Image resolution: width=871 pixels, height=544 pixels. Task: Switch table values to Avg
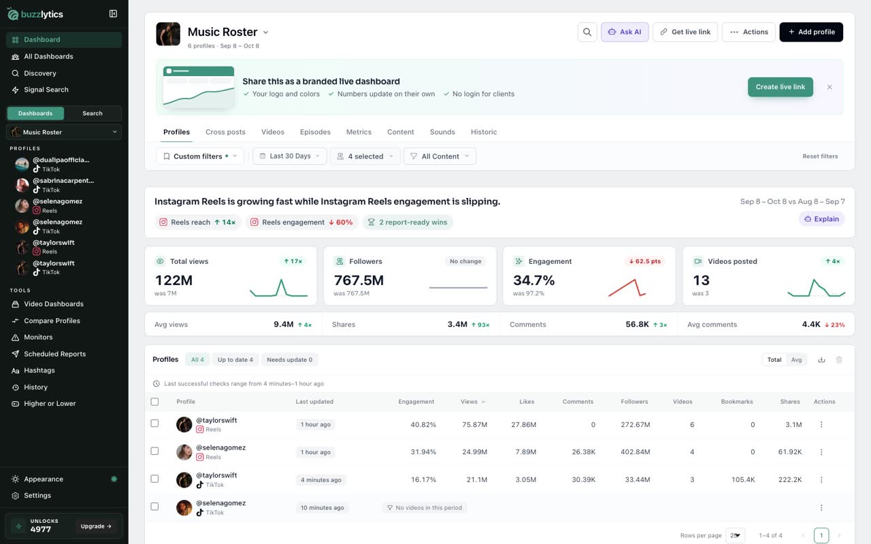pyautogui.click(x=796, y=360)
